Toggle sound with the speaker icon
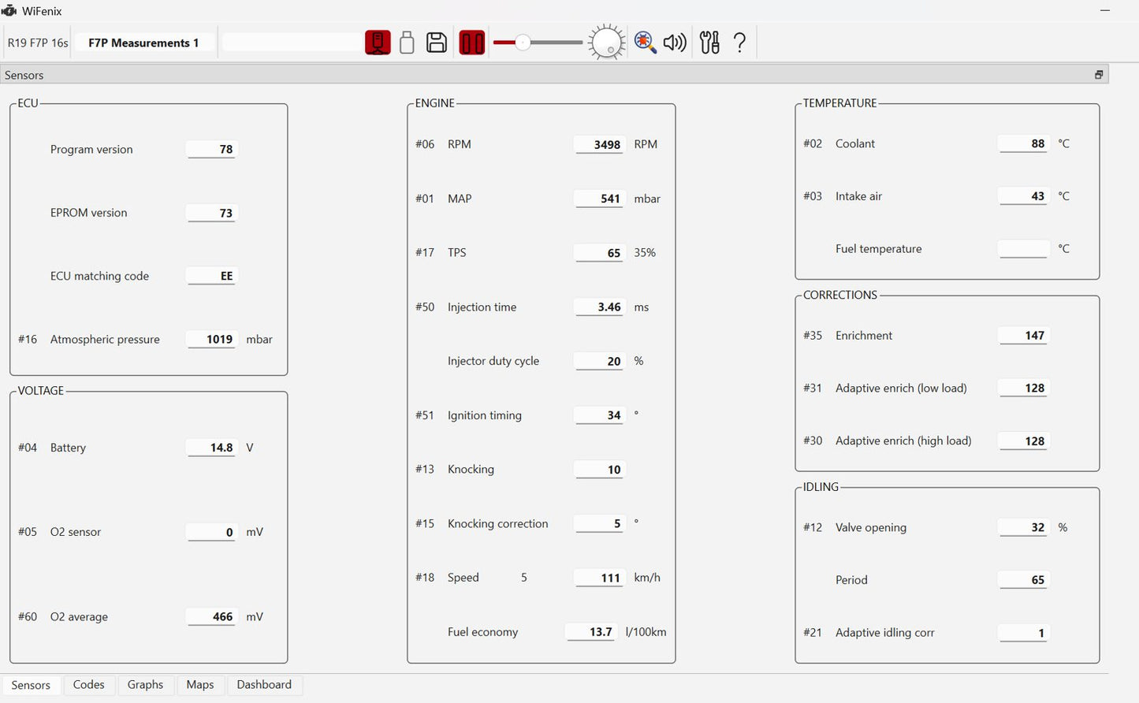Screen dimensions: 1139x703 [x=675, y=42]
